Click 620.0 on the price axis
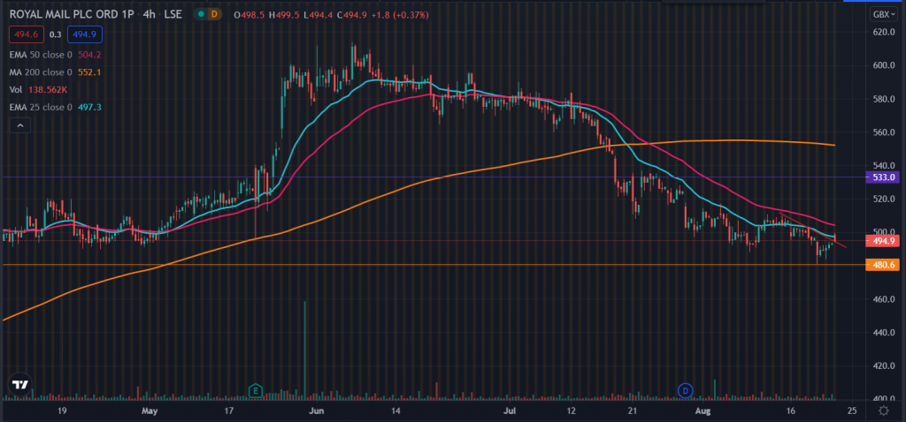Viewport: 906px width, 422px height. [x=884, y=33]
